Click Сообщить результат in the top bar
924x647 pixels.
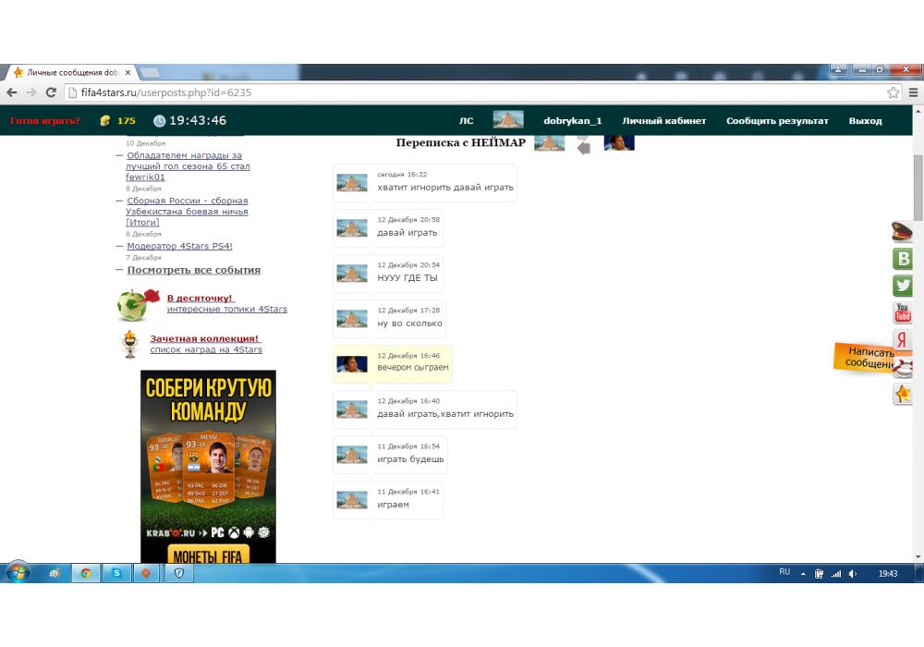777,121
